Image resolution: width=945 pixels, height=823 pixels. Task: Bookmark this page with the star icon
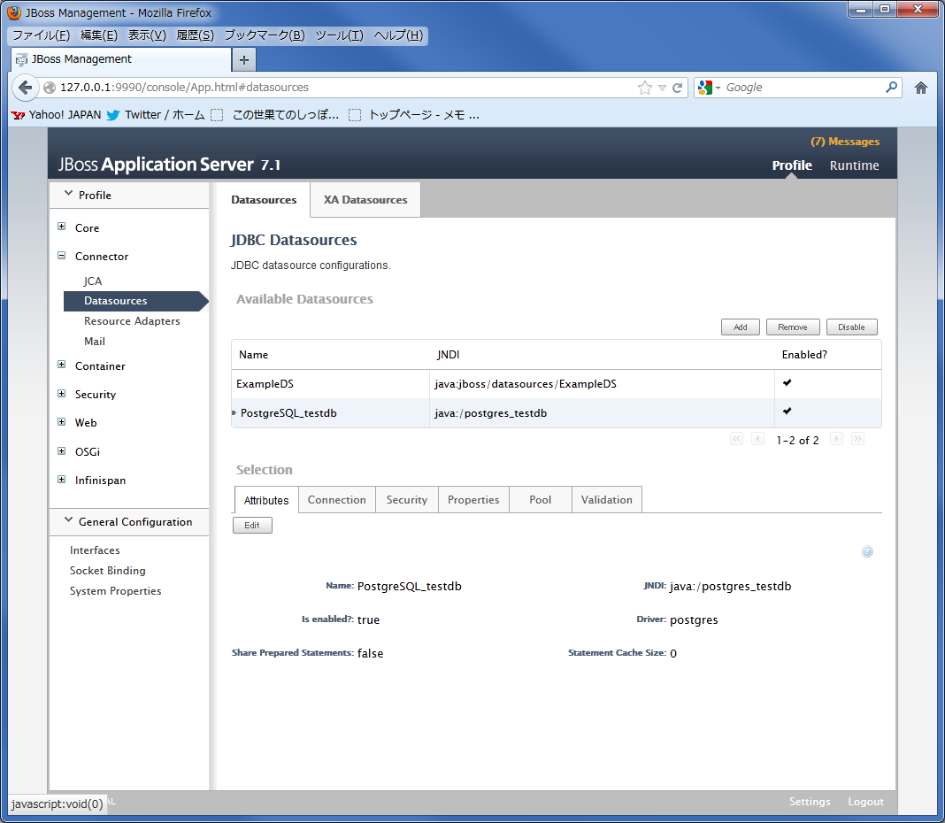click(644, 88)
